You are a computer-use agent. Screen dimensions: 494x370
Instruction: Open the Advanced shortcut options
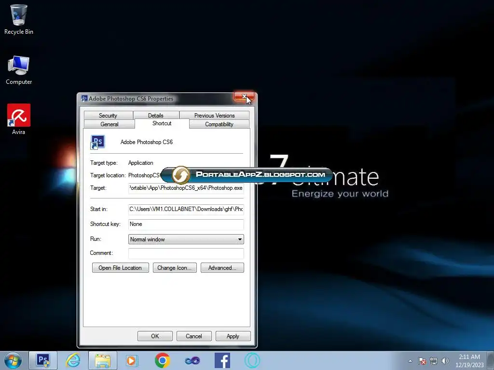(x=222, y=268)
